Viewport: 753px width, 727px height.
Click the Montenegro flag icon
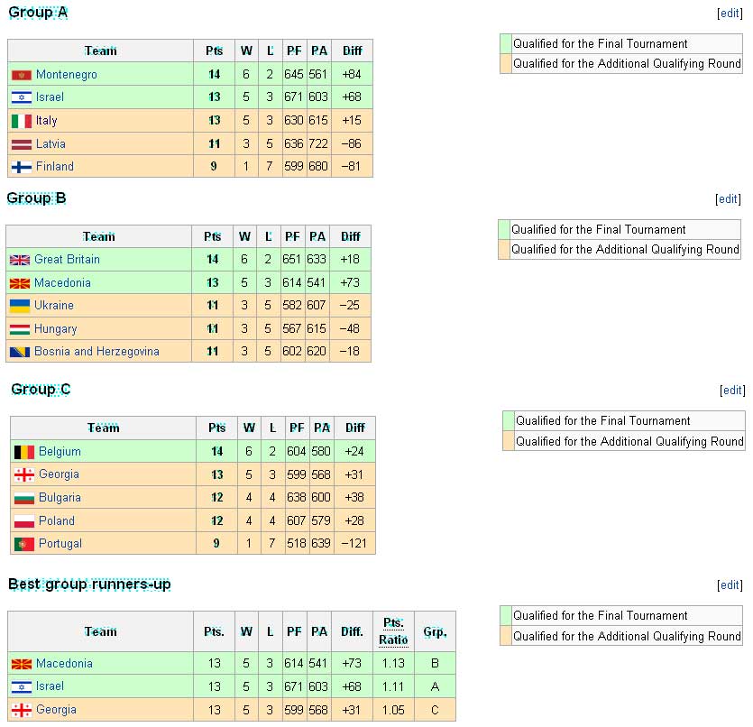click(22, 75)
